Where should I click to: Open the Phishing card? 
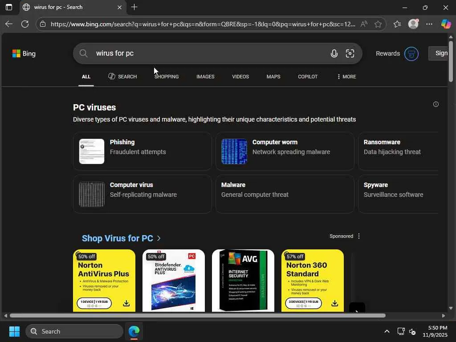[142, 151]
